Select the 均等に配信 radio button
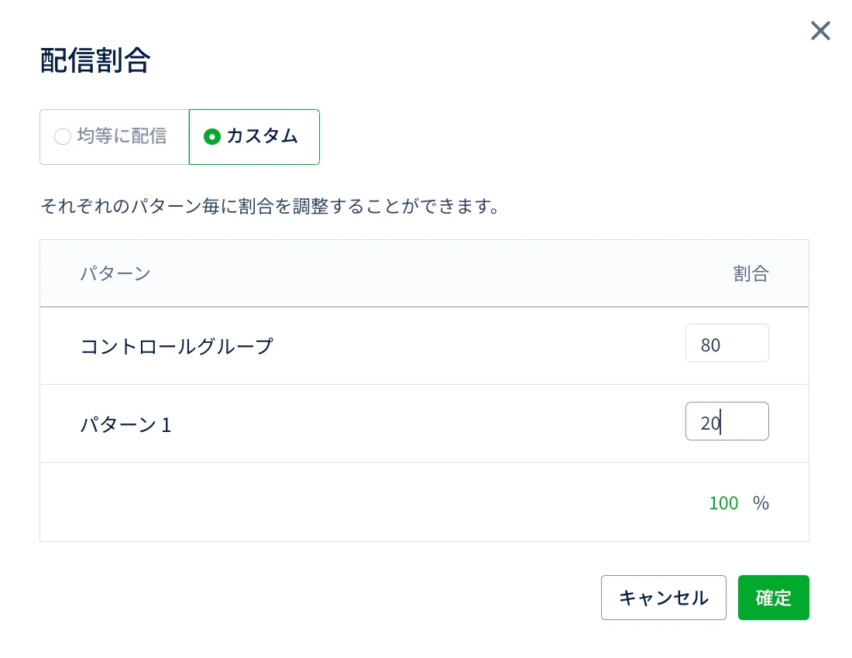852x658 pixels. [63, 137]
